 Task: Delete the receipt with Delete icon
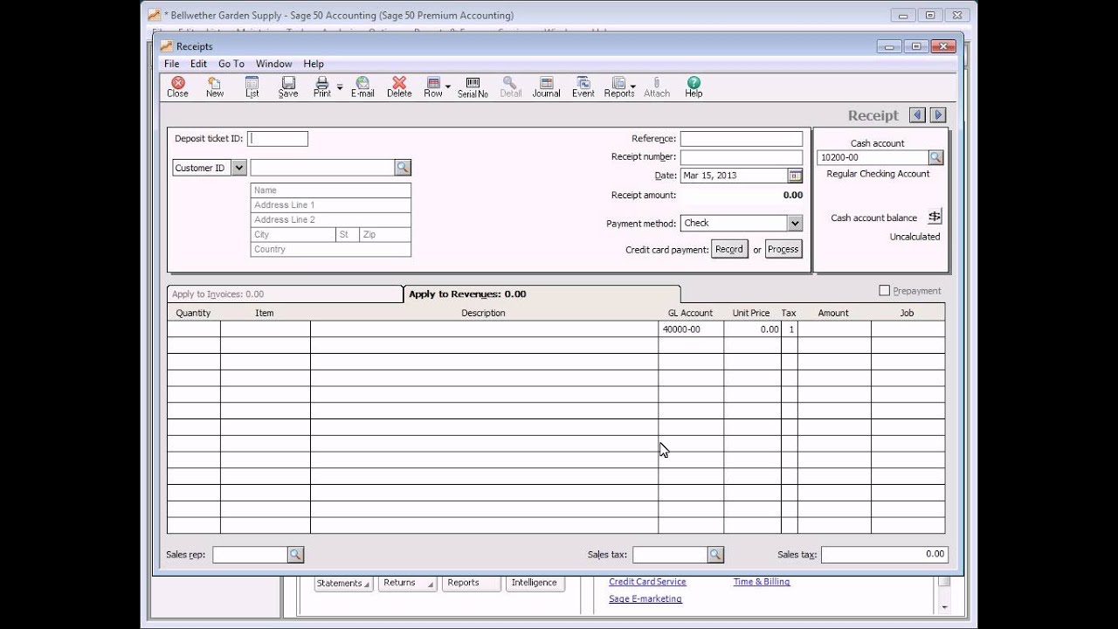399,86
